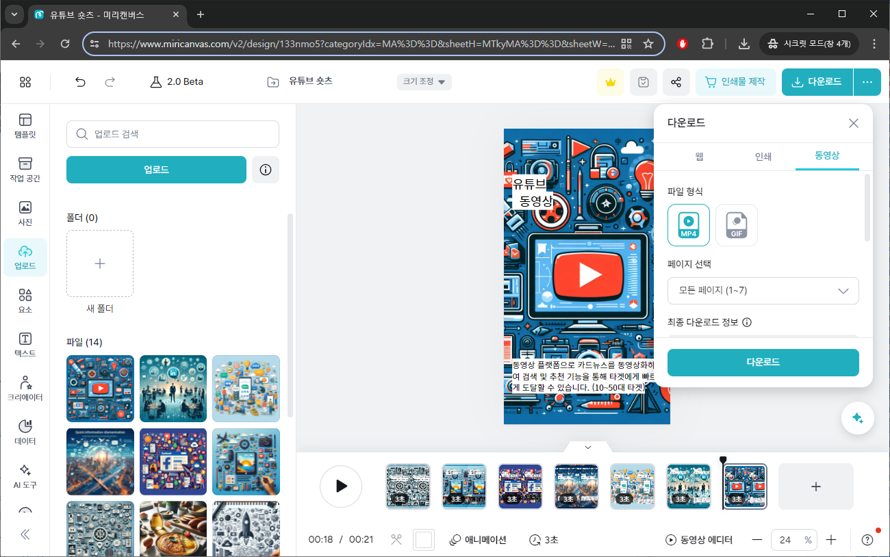Open the 크기 조정 dropdown
Image resolution: width=890 pixels, height=557 pixels.
pyautogui.click(x=424, y=82)
